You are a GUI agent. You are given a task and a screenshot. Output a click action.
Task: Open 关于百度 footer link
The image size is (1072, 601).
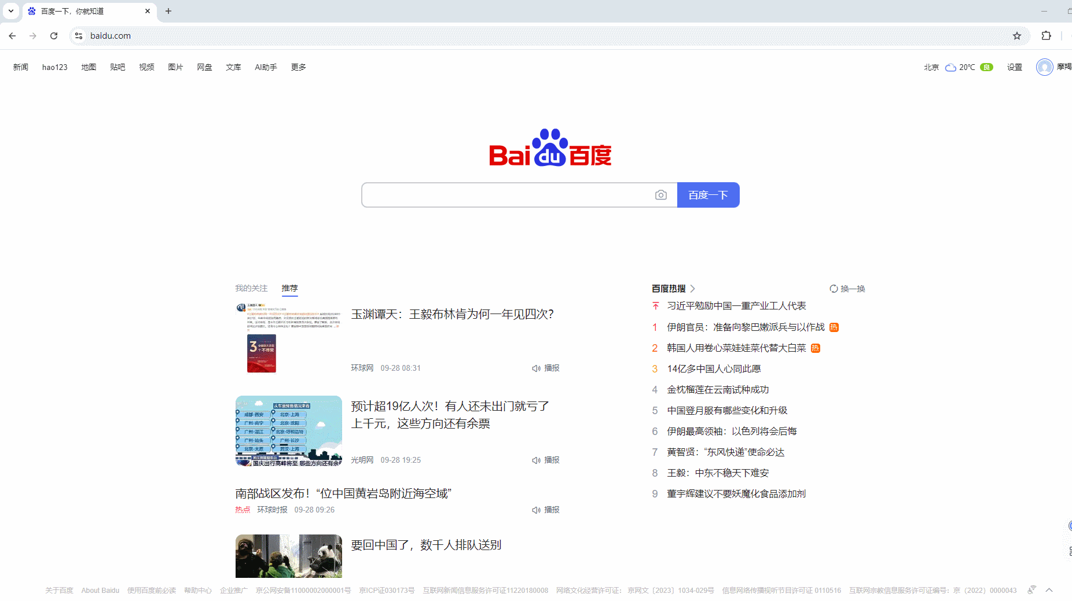pyautogui.click(x=59, y=591)
